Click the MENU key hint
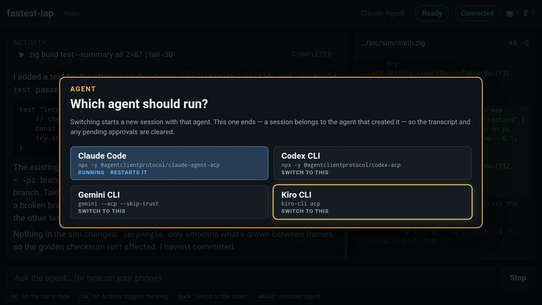 (x=266, y=296)
